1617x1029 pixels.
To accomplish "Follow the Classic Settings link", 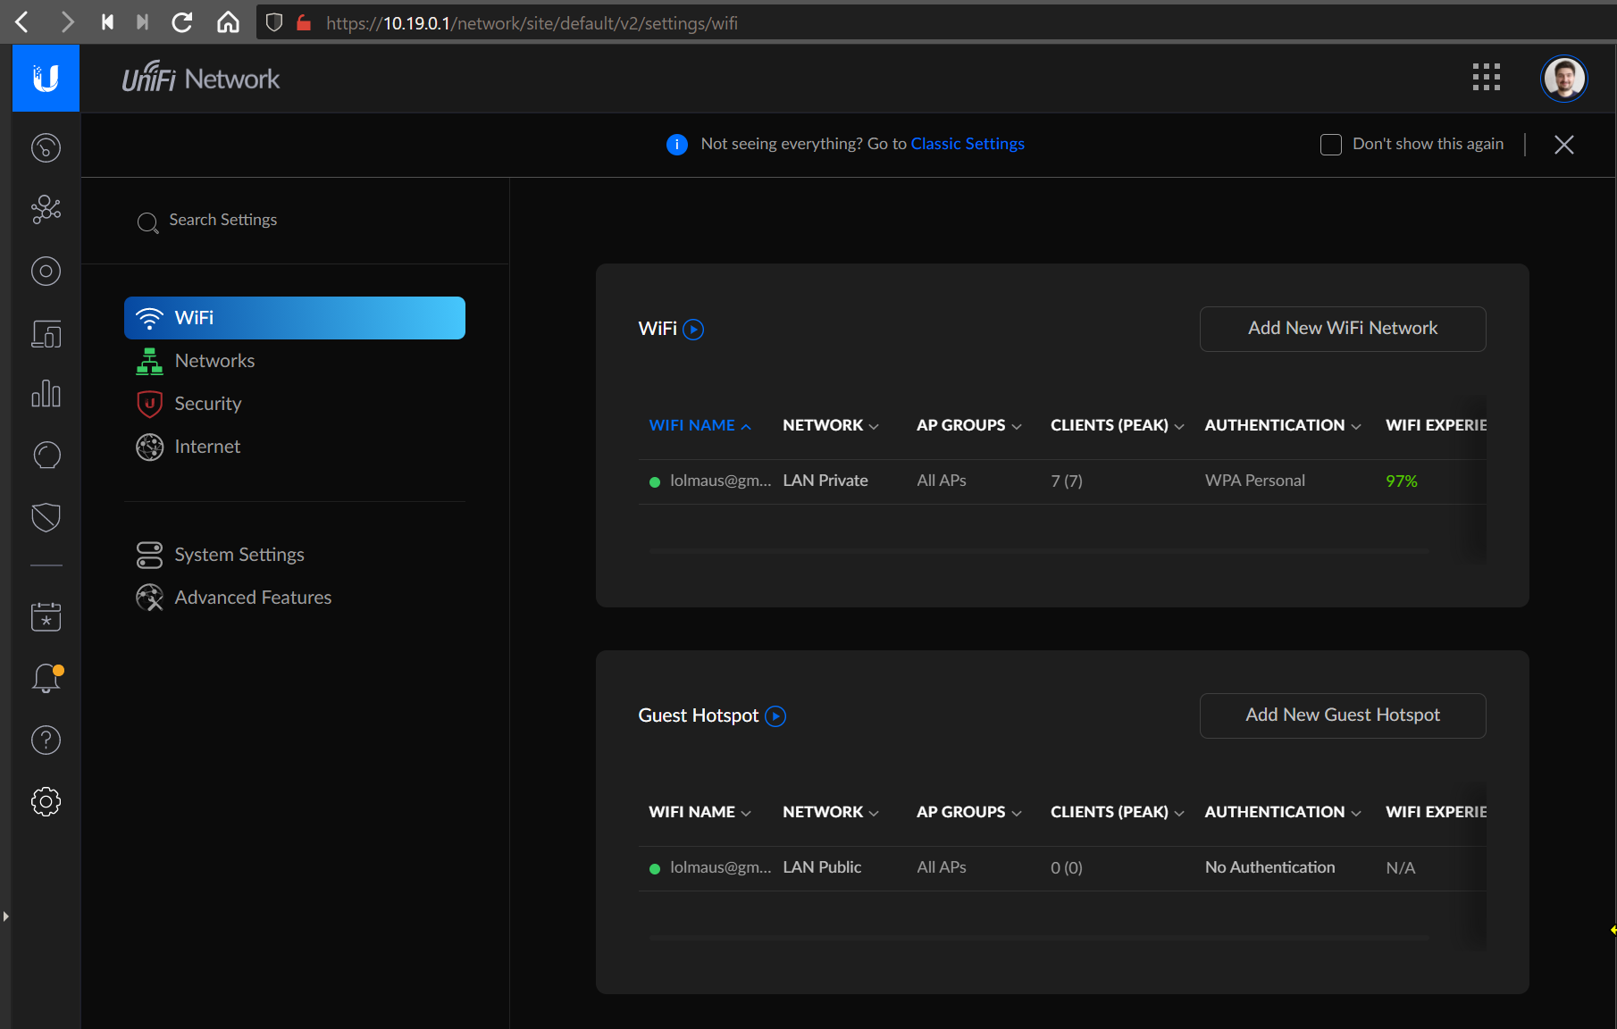I will coord(967,144).
